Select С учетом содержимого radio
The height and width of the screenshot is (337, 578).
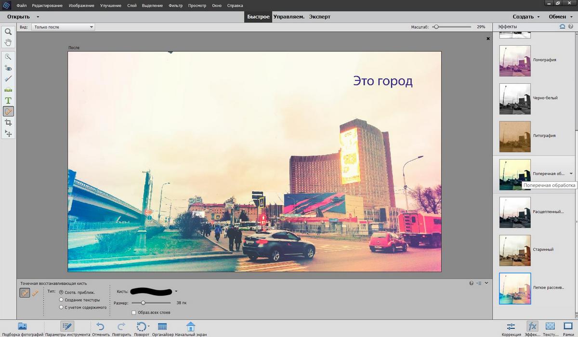61,307
